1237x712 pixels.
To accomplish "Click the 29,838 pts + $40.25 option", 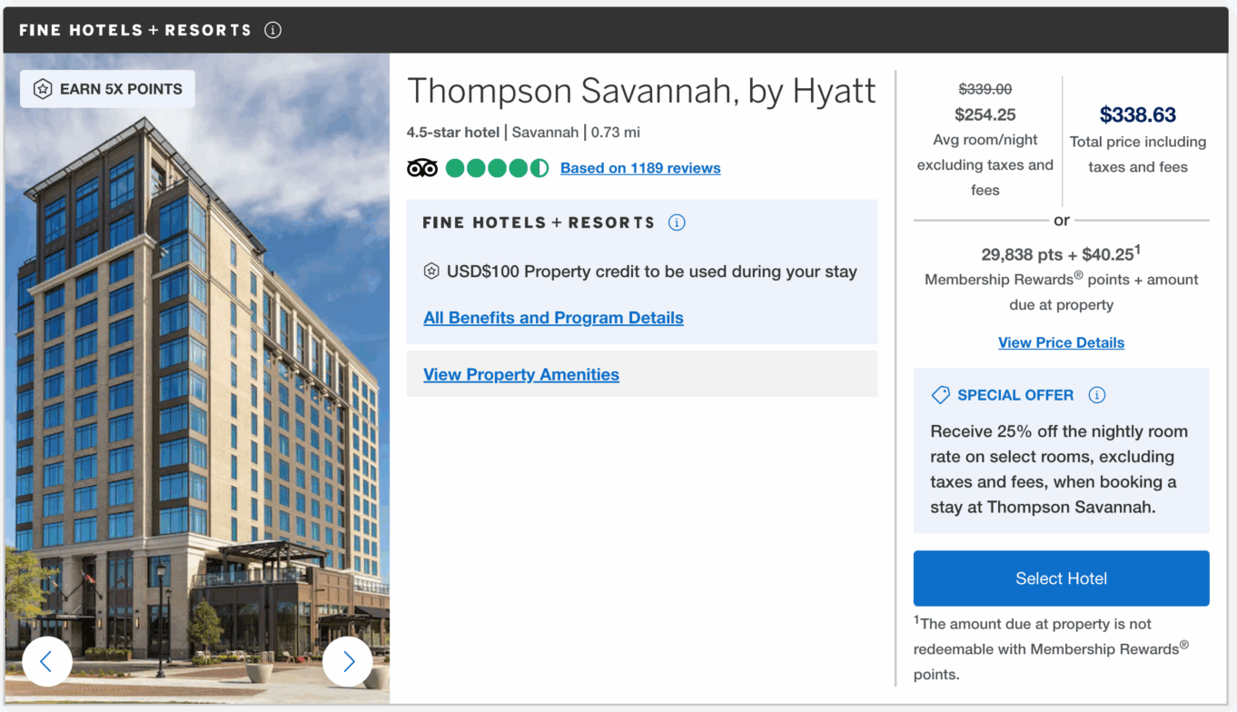I will pos(1061,254).
